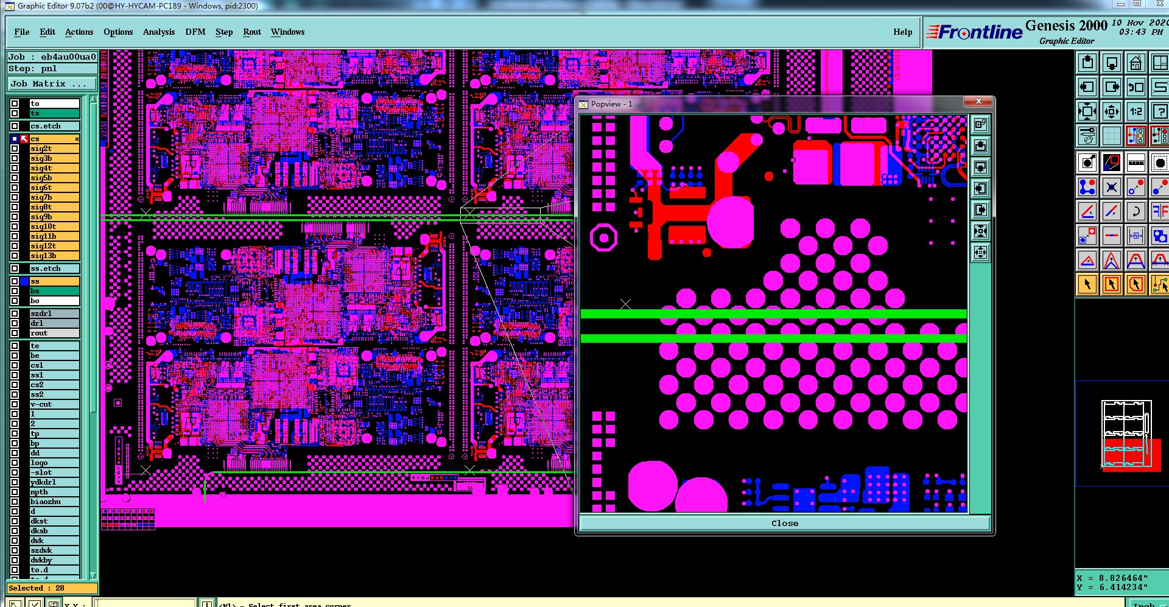
Task: Open the question mark help tool
Action: point(1159,111)
